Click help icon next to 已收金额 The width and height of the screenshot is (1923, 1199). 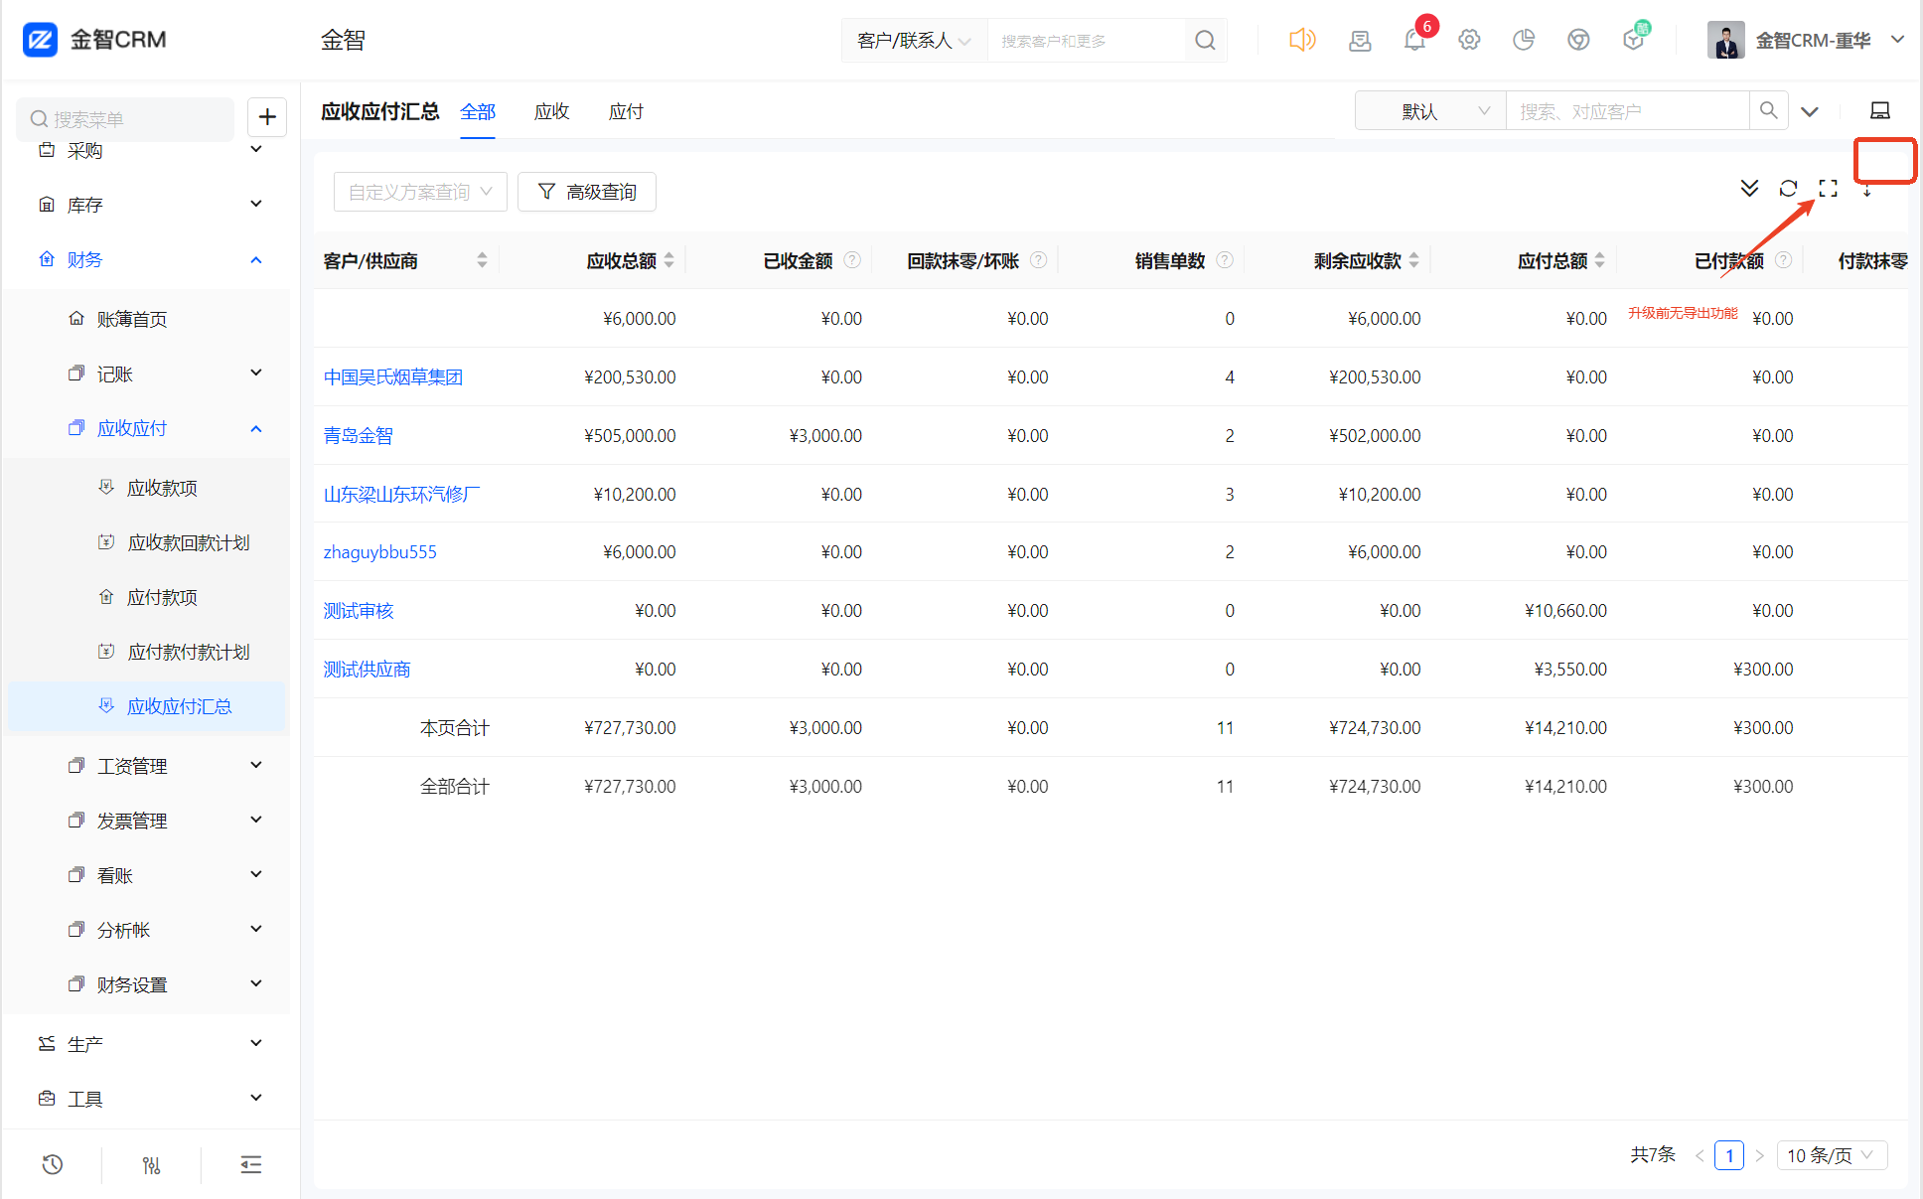(x=852, y=260)
